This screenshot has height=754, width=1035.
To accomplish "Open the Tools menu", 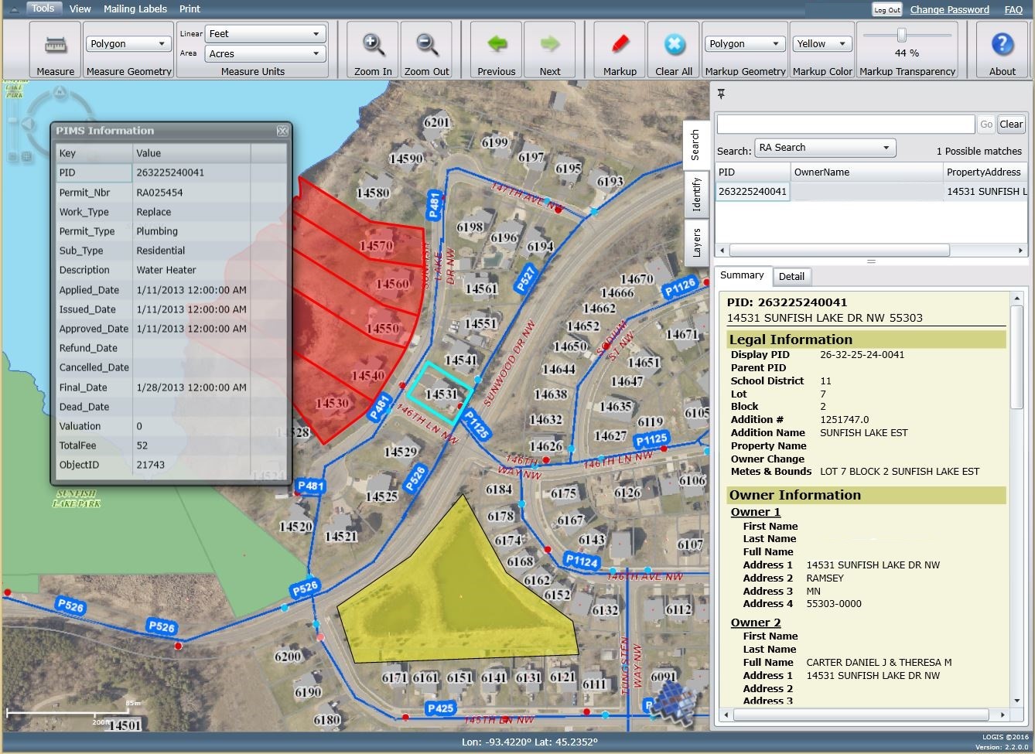I will coord(43,9).
